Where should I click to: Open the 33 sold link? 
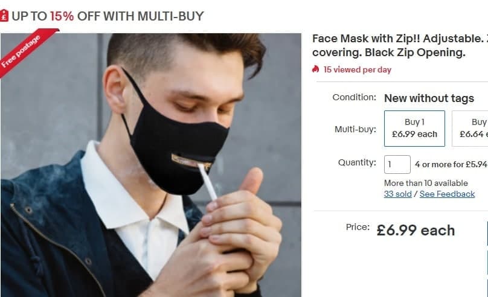(x=397, y=194)
